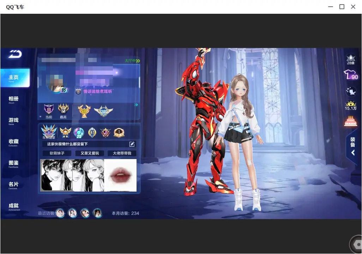Screen dimensions: 362x254
Task: Expand the 装备 equipment side panel
Action: 352,146
